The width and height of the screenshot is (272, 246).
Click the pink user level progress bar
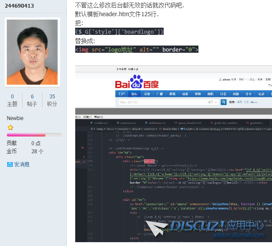[x=32, y=135]
